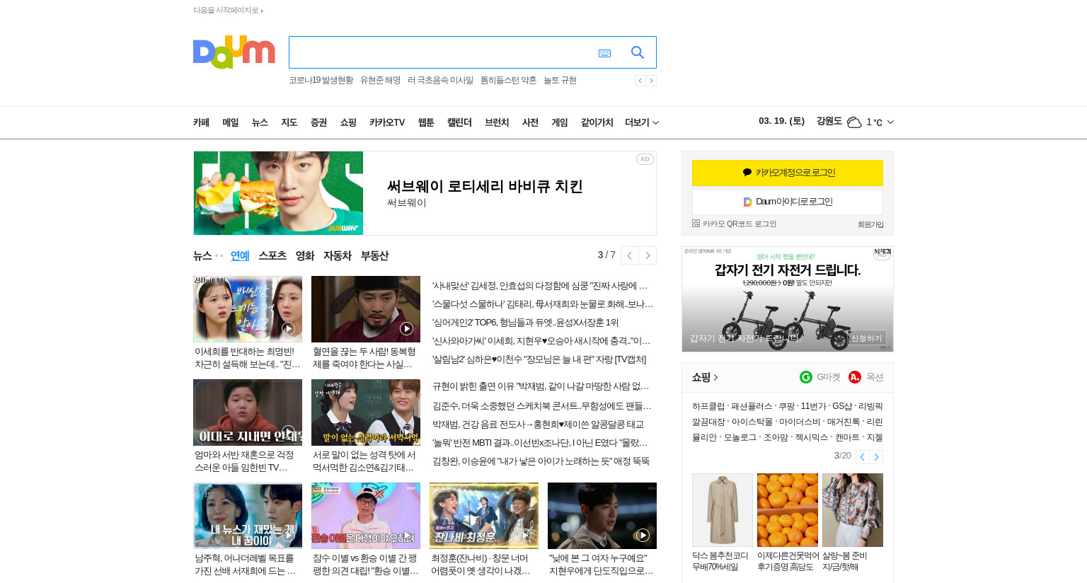
Task: Open headline '스물다섯 스물하나' 김태리
Action: pos(543,304)
